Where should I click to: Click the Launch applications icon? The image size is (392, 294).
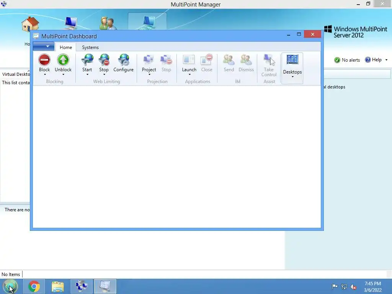(x=189, y=60)
